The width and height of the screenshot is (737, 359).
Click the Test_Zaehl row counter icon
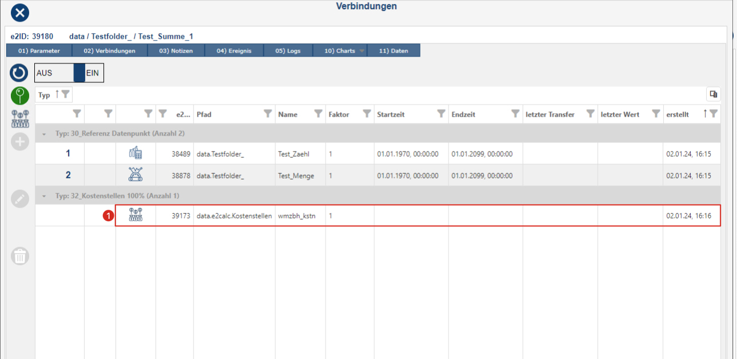click(x=135, y=153)
